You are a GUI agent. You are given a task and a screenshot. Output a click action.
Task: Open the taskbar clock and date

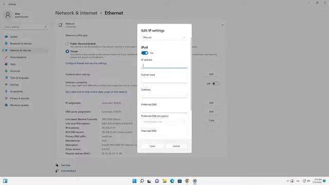click(317, 181)
